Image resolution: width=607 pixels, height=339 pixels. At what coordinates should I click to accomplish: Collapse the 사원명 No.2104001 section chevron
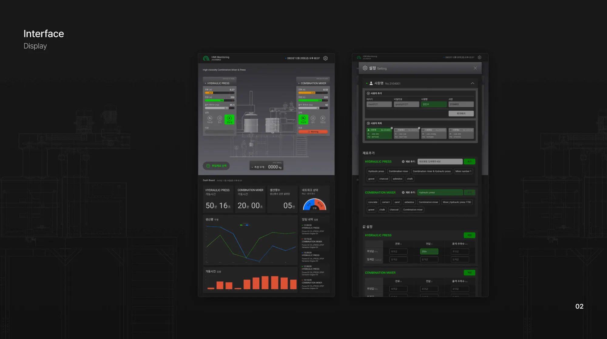(472, 83)
